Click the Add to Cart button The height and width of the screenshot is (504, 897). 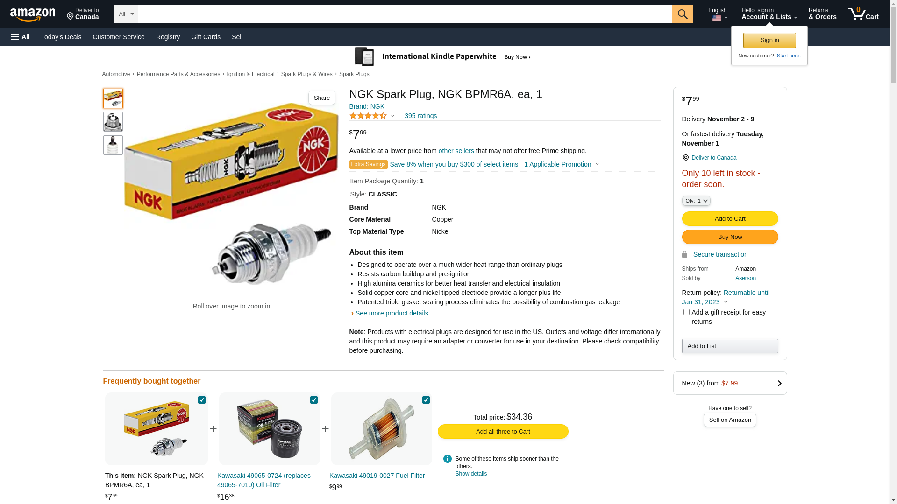730,218
